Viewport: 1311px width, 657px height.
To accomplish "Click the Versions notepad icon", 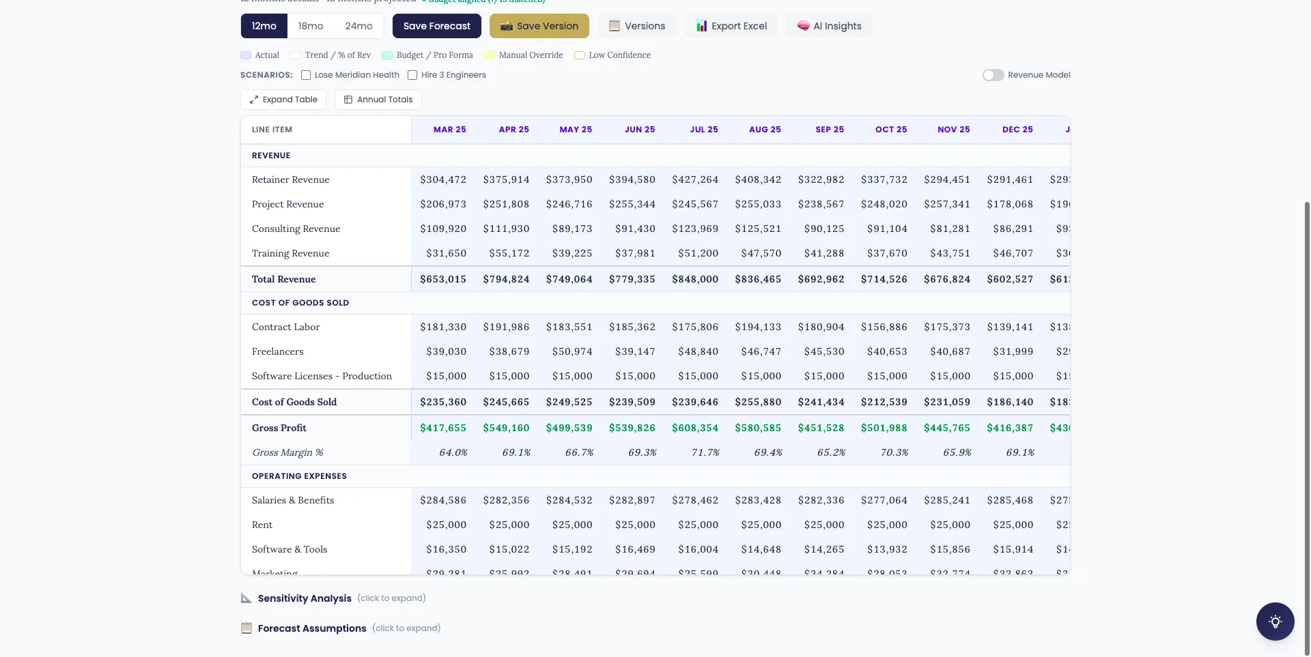I will tap(615, 26).
